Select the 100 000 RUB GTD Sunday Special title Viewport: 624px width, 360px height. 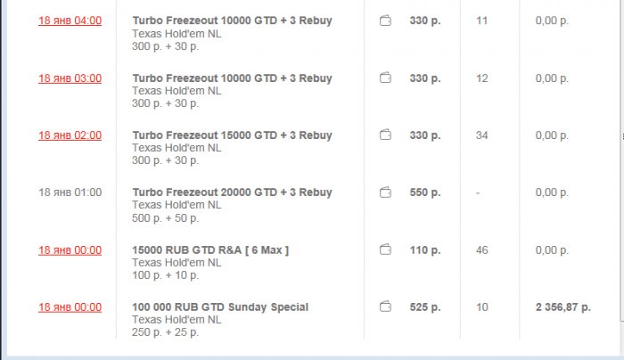(x=220, y=307)
